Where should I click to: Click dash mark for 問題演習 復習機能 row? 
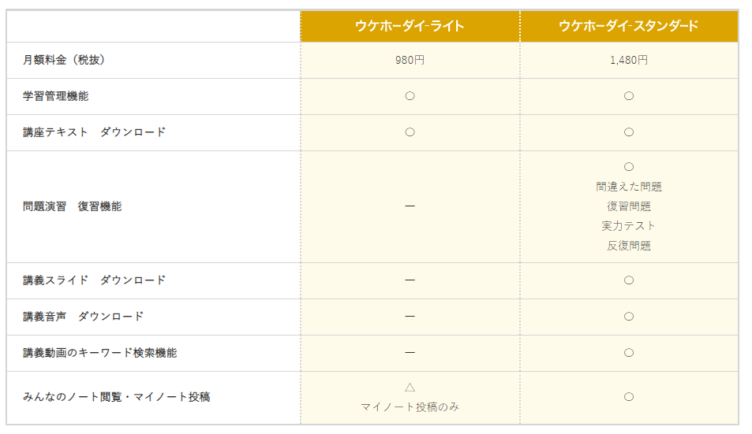point(410,206)
